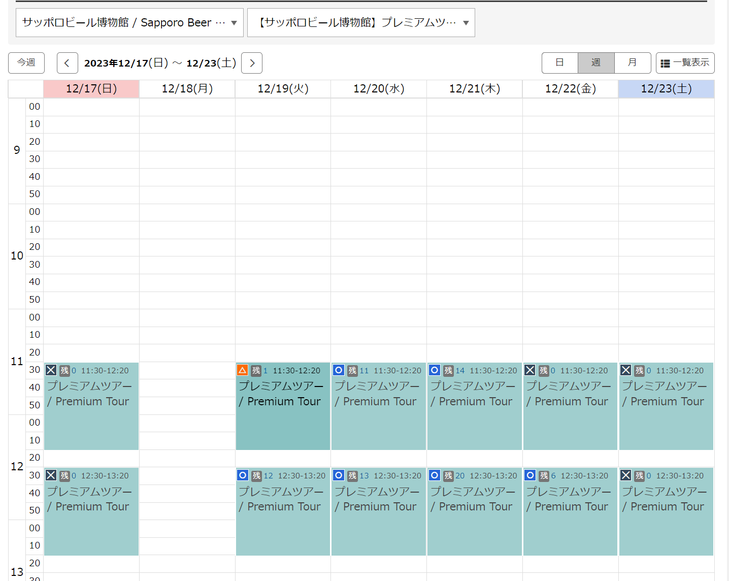
Task: Click orange triangle icon on 12/19 11:30 tour
Action: pyautogui.click(x=243, y=370)
